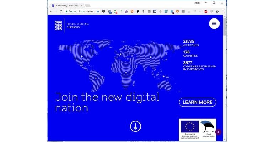Select the e-Residency browser tab
This screenshot has height=142, width=274.
(x=66, y=6)
